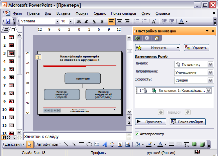Viewport: 218px width, 156px height.
Task: Toggle text shadow (S)
Action: coord(102,21)
